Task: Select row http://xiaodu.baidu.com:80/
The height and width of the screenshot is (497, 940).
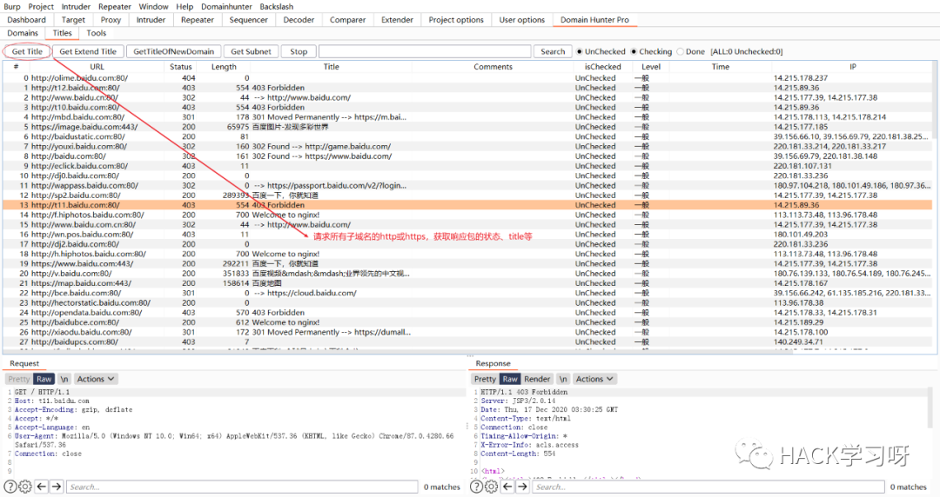Action: (467, 332)
